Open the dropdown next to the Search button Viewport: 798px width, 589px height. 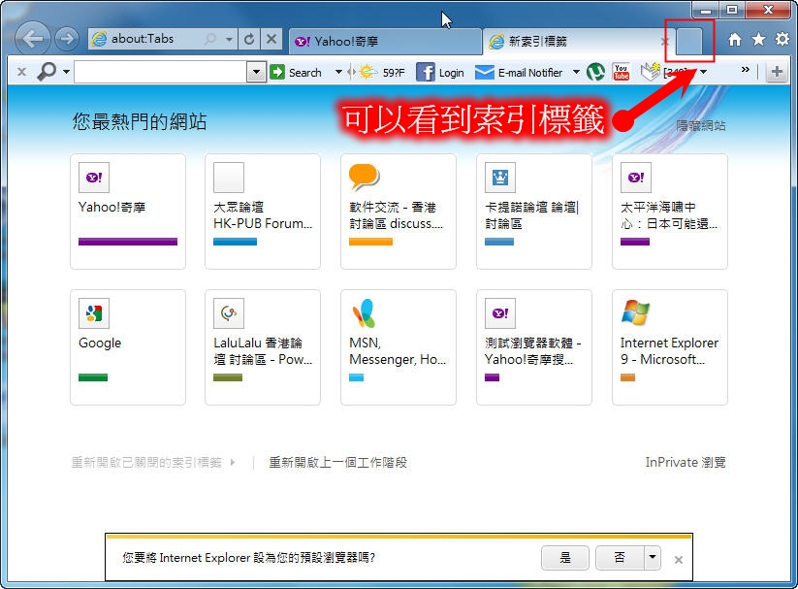pos(338,72)
